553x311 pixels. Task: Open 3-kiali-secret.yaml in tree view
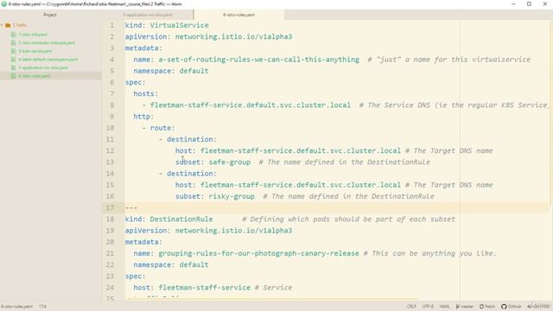pos(35,51)
